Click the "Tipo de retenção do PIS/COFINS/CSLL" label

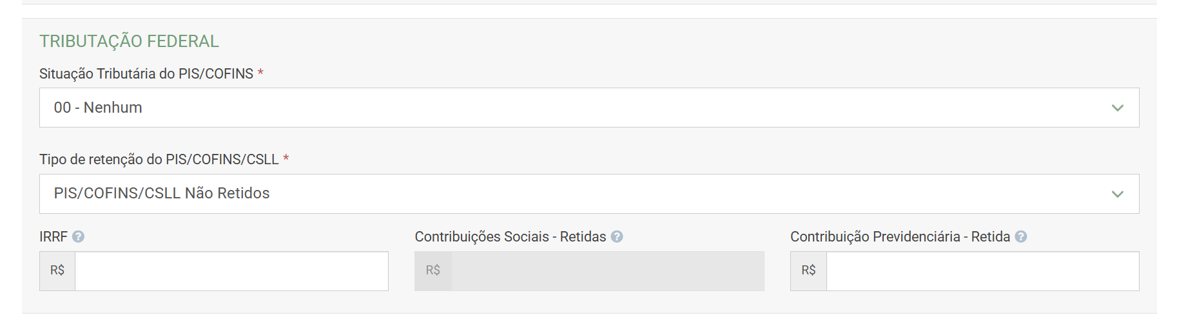tap(159, 160)
